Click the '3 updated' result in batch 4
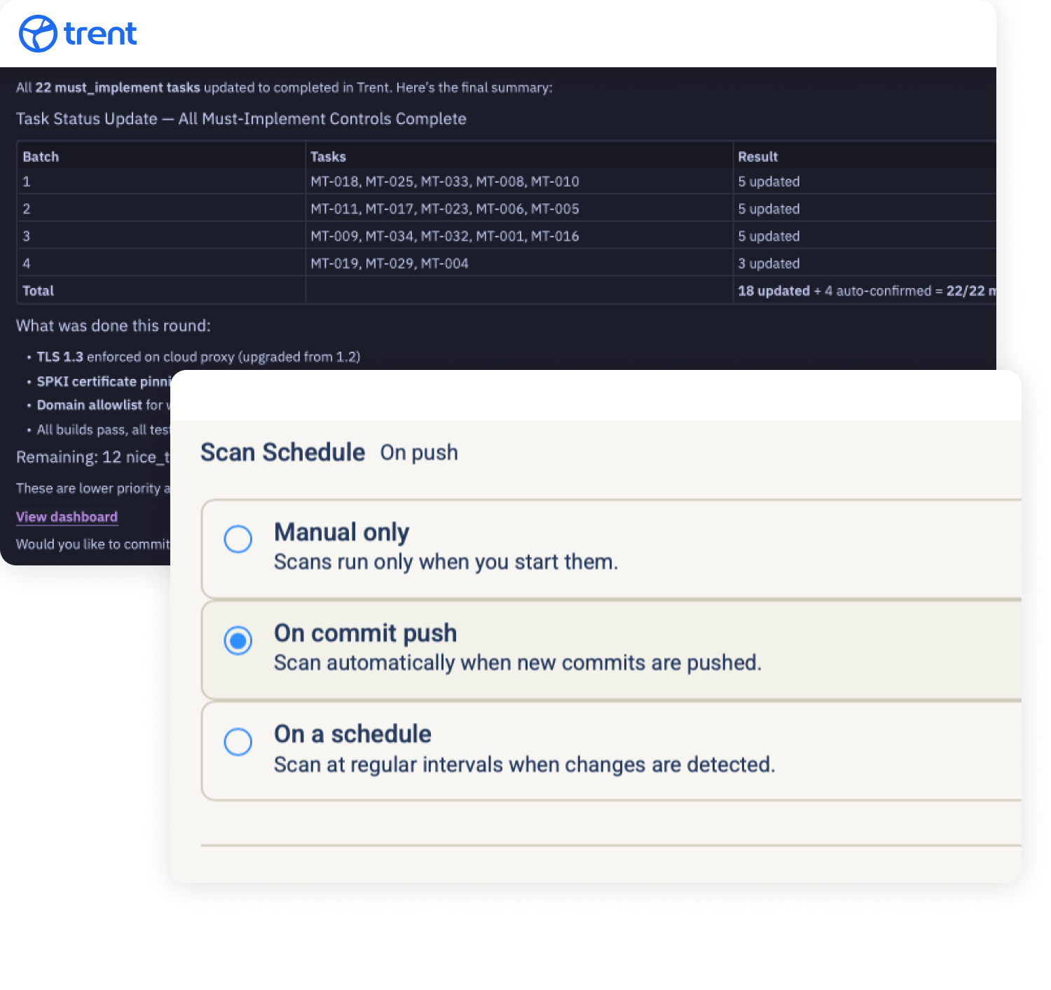 (769, 263)
